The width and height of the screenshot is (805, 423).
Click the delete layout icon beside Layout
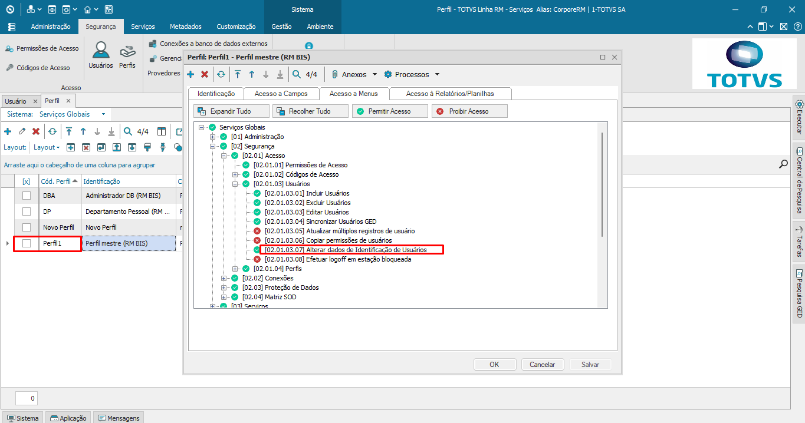click(86, 147)
